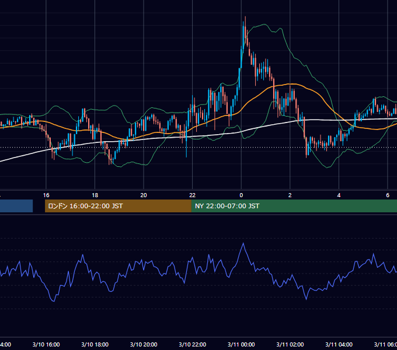This screenshot has width=397, height=350.
Task: Click the oscillator peak near 3/11 00:00
Action: (x=243, y=243)
